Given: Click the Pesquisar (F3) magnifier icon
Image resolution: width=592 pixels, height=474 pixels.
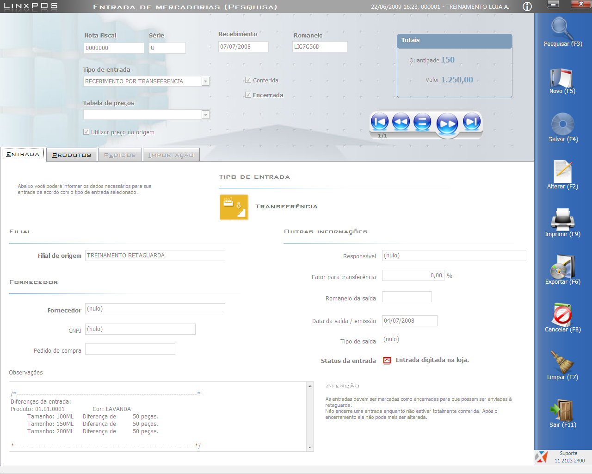Looking at the screenshot, I should tap(562, 28).
